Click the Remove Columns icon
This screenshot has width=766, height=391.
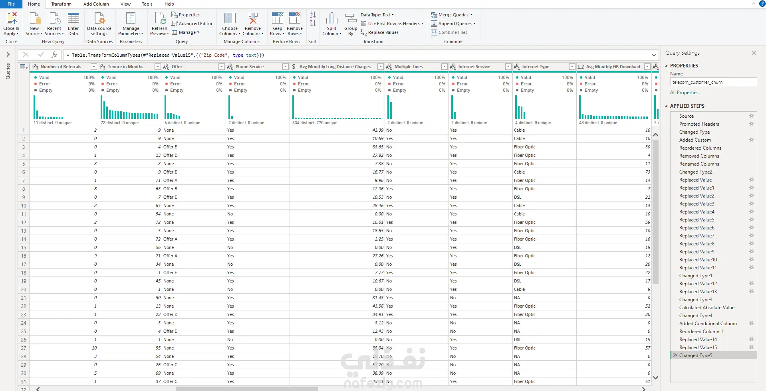[253, 18]
